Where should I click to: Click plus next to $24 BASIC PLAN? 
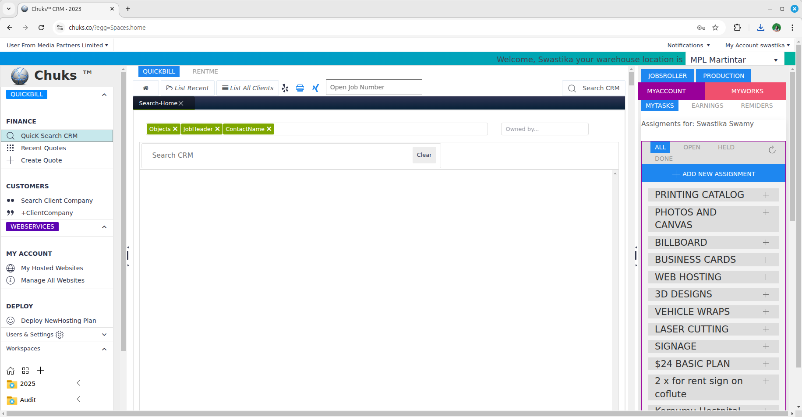[766, 364]
